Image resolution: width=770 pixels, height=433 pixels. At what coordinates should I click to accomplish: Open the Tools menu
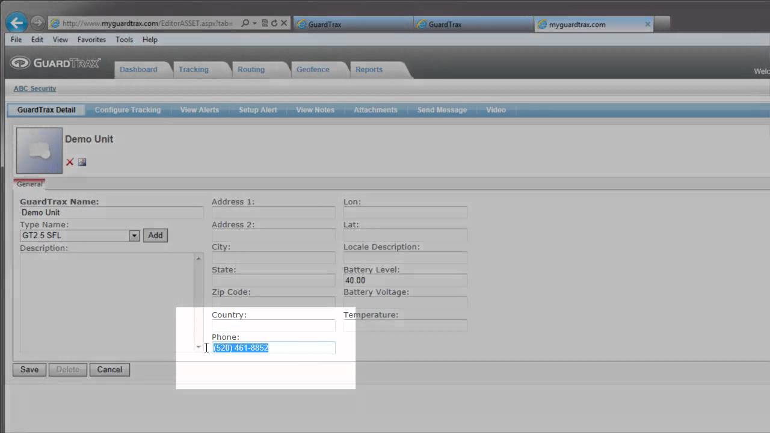[x=124, y=40]
